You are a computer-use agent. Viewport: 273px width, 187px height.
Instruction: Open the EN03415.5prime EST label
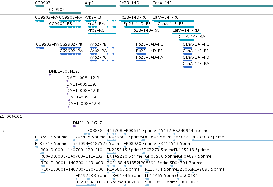point(89,137)
